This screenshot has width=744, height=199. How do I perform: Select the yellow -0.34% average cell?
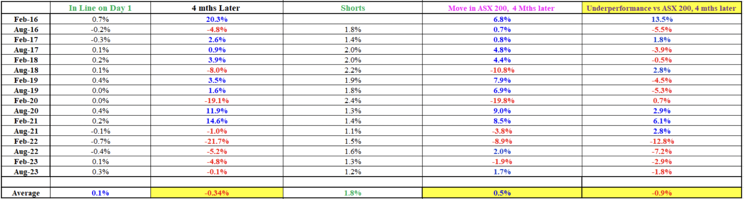pyautogui.click(x=217, y=193)
